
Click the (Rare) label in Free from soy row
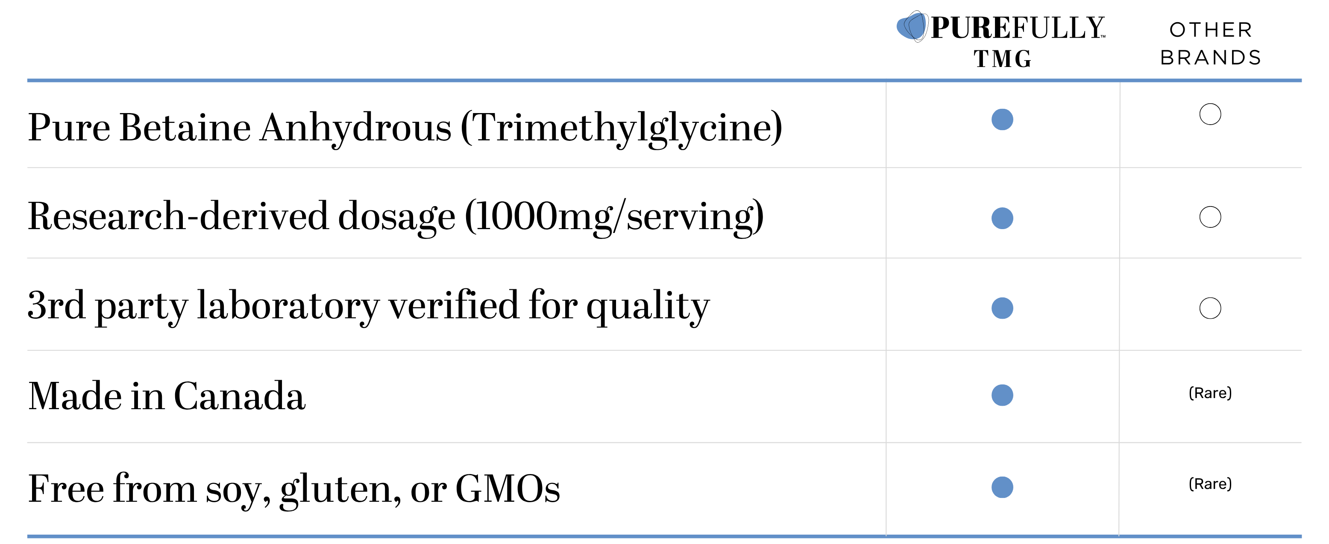[x=1210, y=484]
